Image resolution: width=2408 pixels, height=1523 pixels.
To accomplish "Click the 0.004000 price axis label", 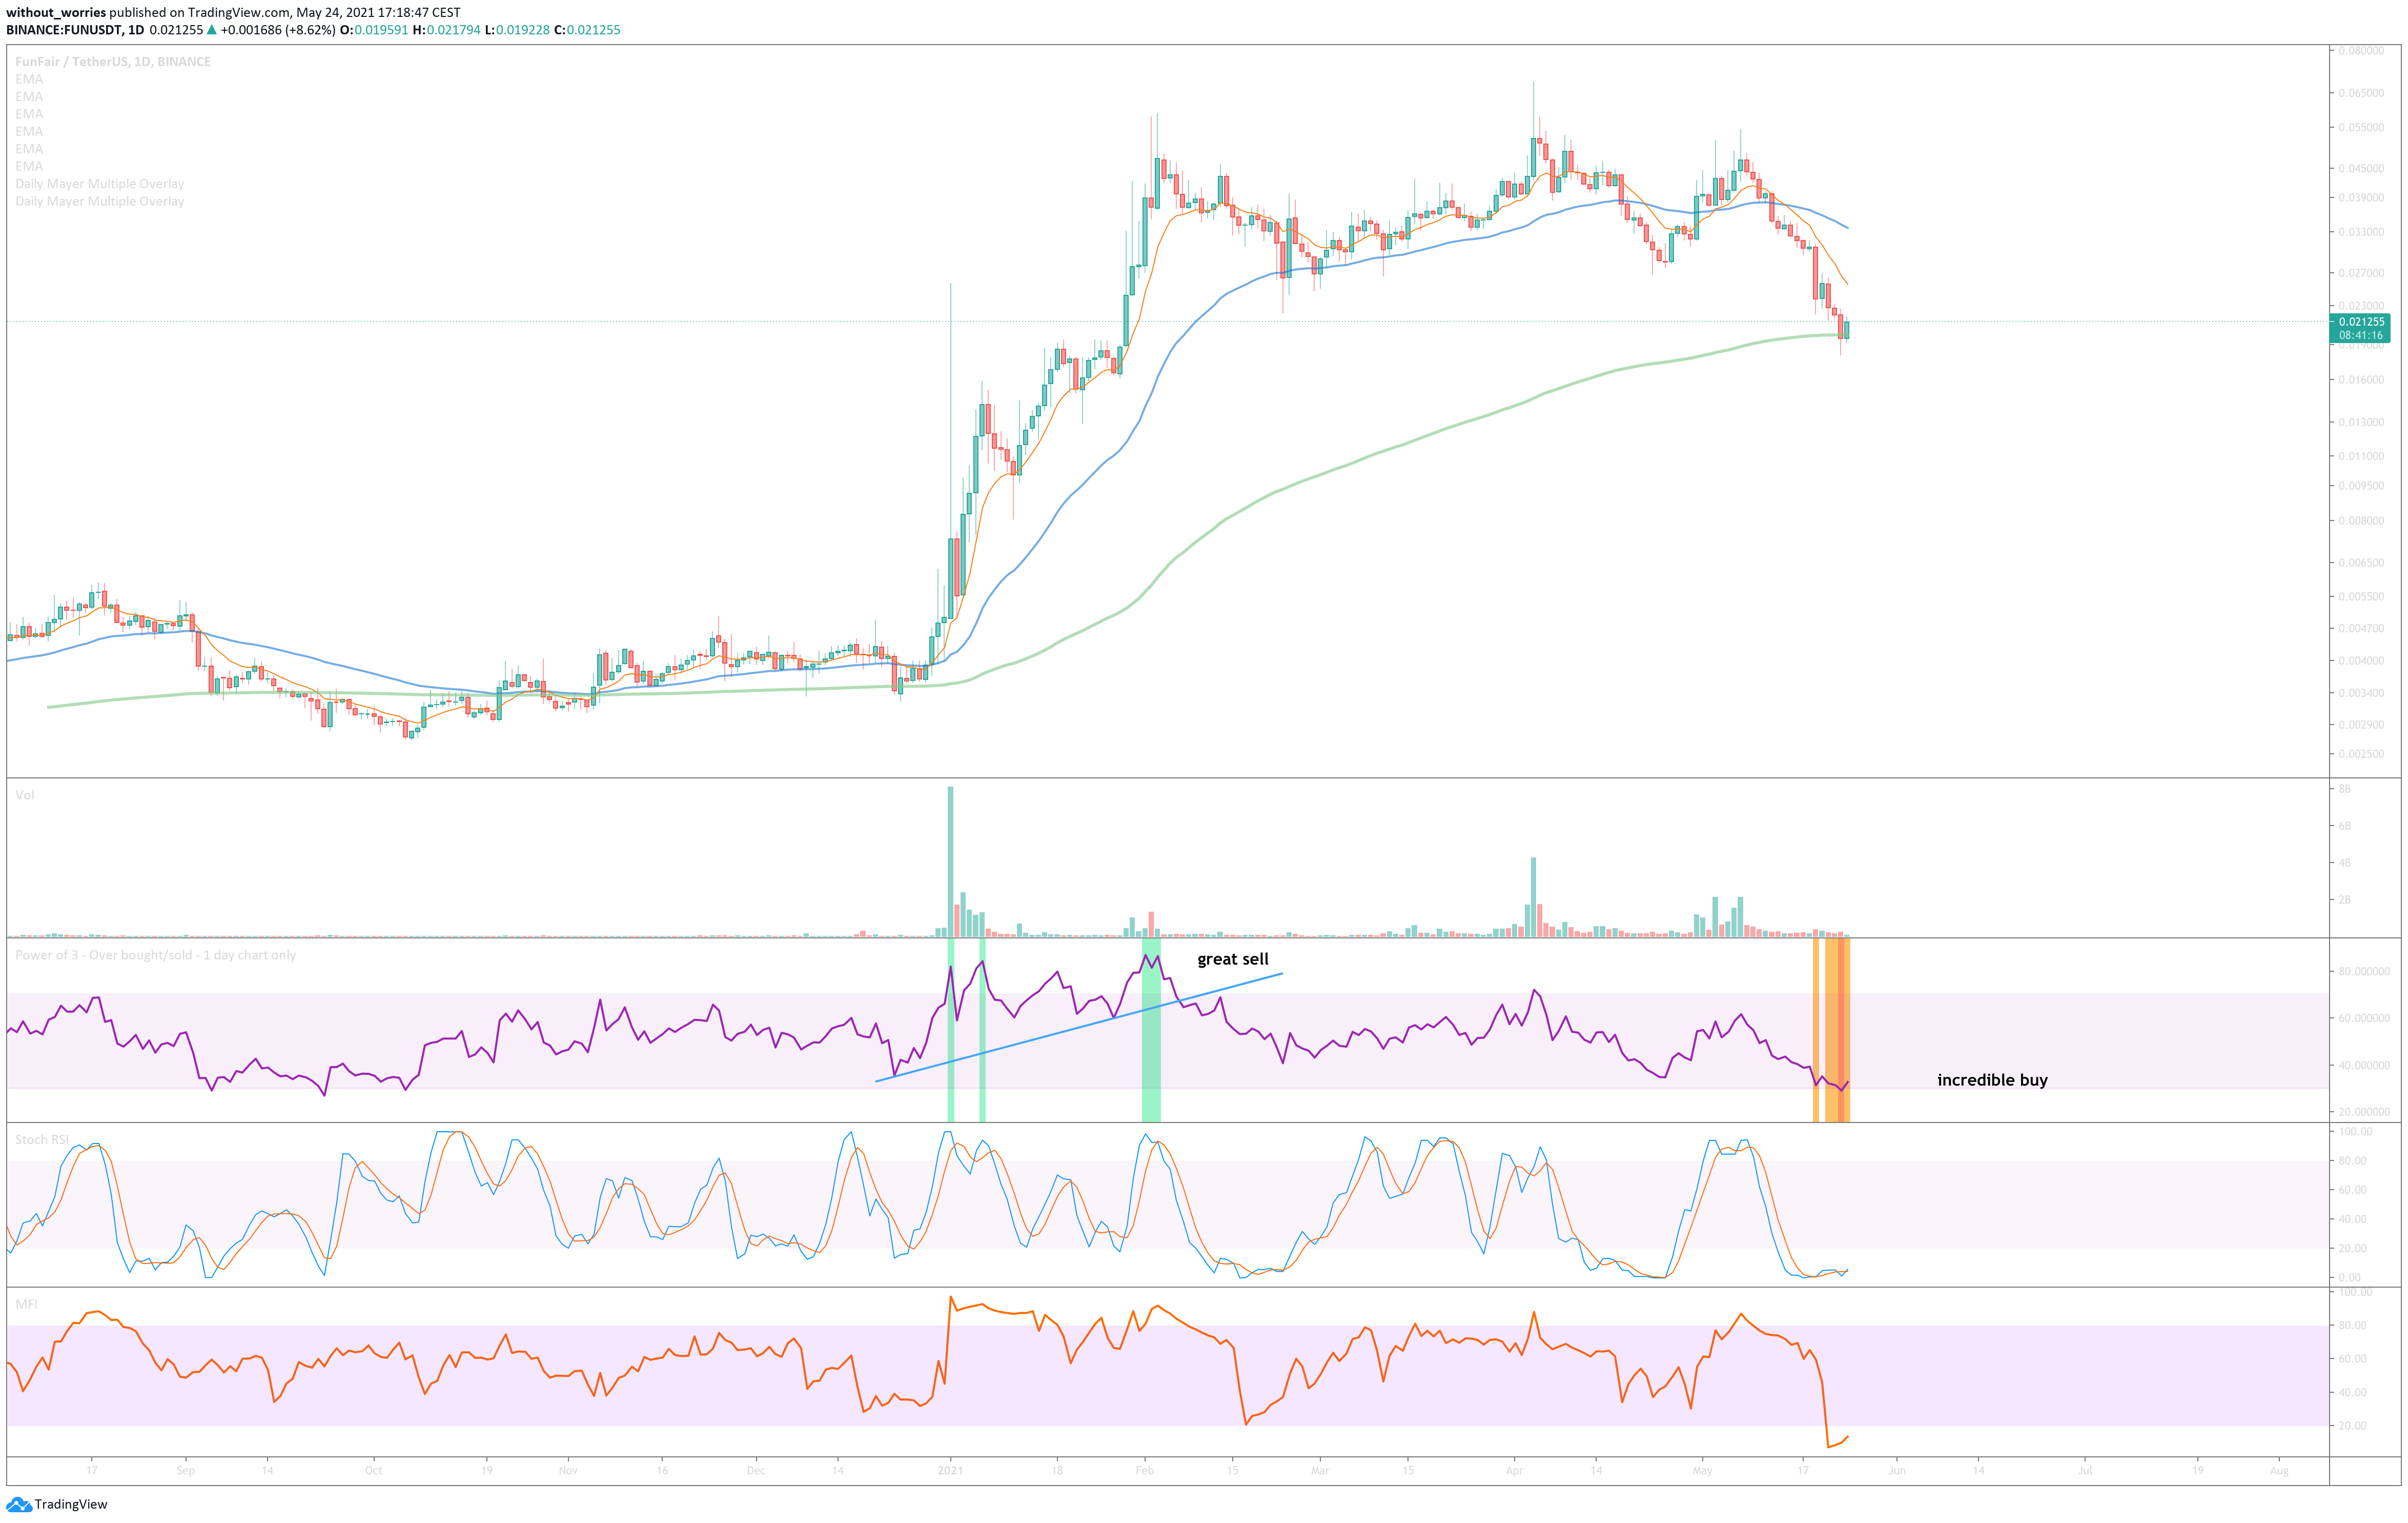I will [x=2361, y=662].
